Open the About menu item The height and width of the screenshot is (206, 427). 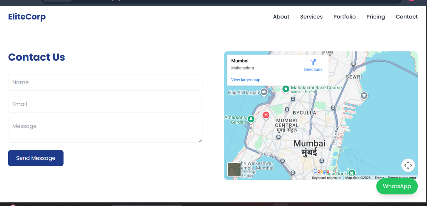[281, 17]
